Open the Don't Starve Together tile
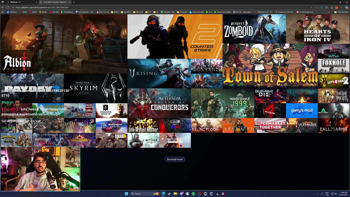The width and height of the screenshot is (350, 197). tap(334, 95)
